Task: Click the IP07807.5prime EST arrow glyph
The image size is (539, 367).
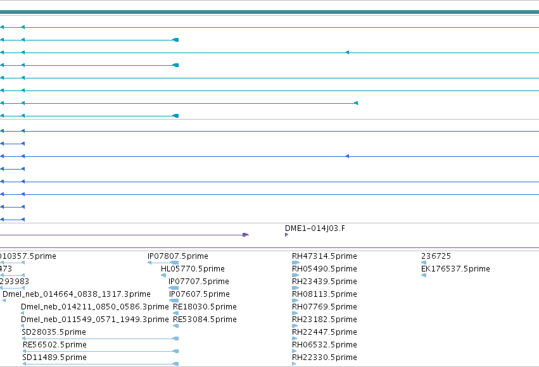Action: (x=163, y=263)
